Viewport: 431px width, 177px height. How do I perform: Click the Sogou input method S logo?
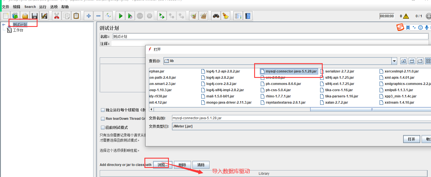tap(401, 27)
